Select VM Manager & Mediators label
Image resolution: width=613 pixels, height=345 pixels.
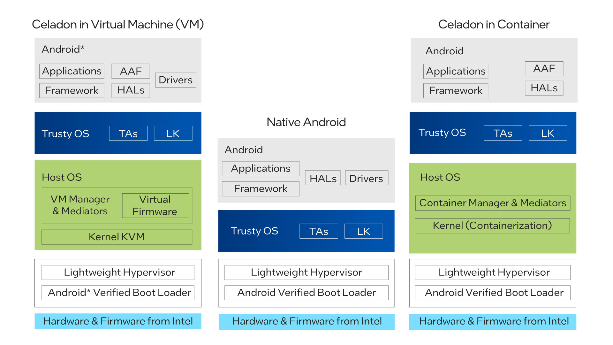coord(80,205)
